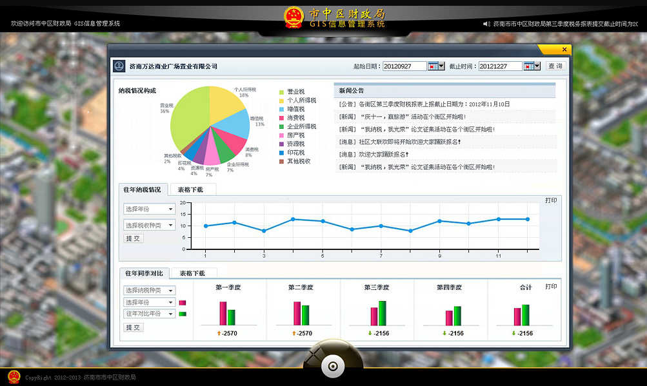Expand the 选择纳税种类 dropdown
The image size is (647, 386).
click(x=149, y=291)
